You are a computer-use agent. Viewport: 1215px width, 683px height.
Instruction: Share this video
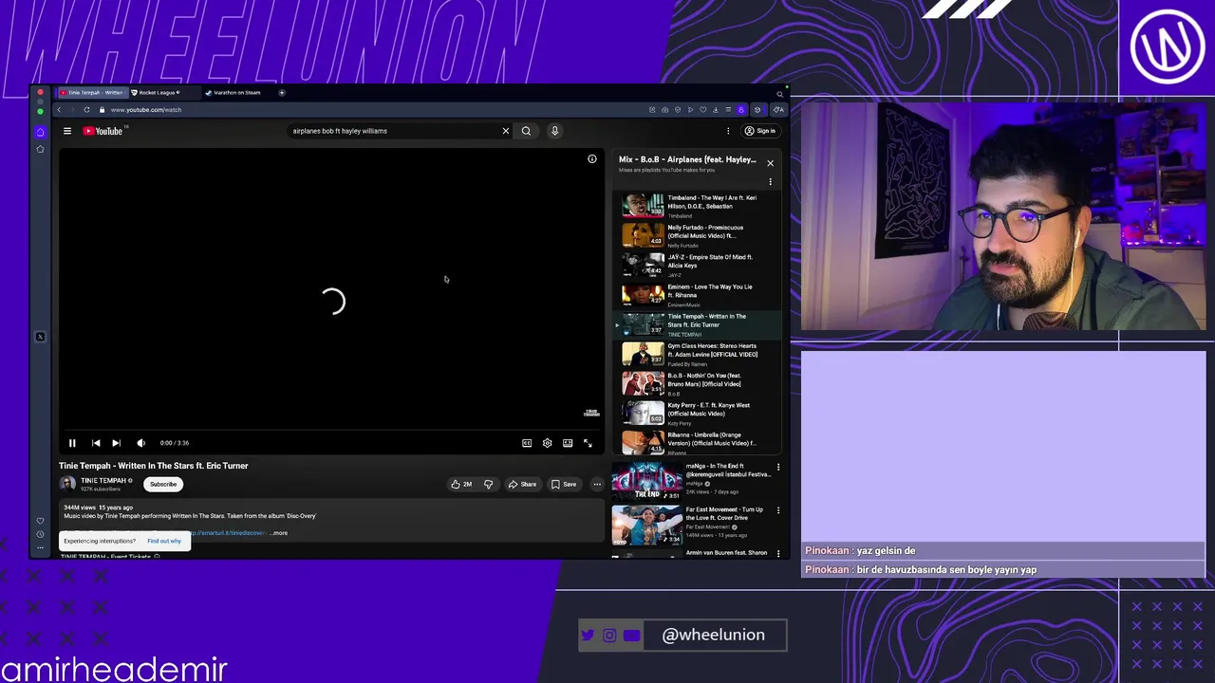522,484
